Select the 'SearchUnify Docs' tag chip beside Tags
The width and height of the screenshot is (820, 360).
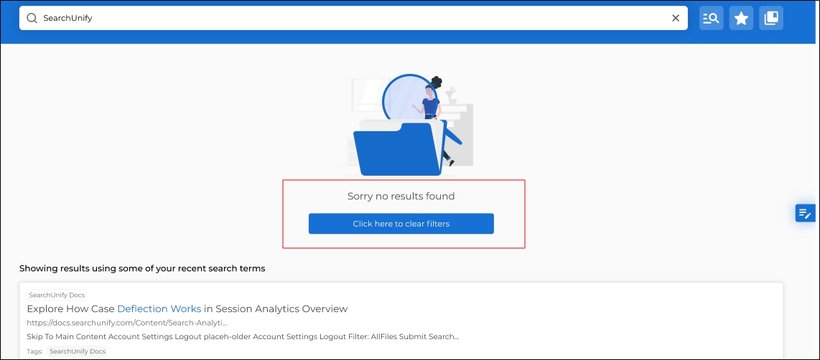[77, 351]
